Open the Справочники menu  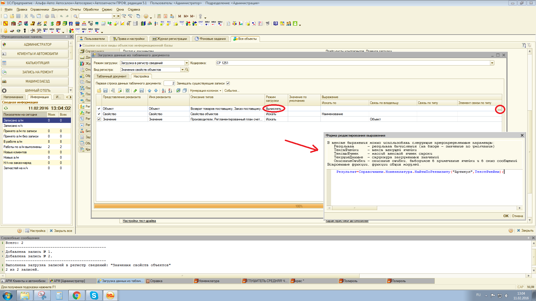tap(40, 9)
